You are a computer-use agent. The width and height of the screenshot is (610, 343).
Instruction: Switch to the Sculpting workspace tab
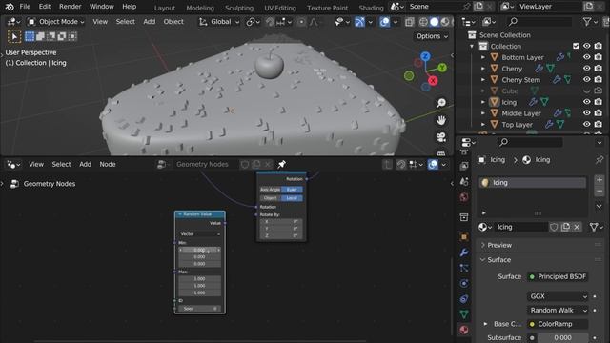pos(239,8)
